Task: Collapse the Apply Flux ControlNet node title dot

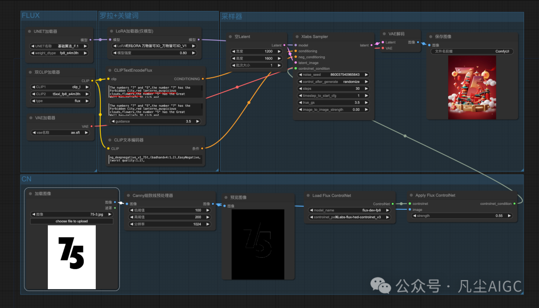Action: [x=411, y=195]
